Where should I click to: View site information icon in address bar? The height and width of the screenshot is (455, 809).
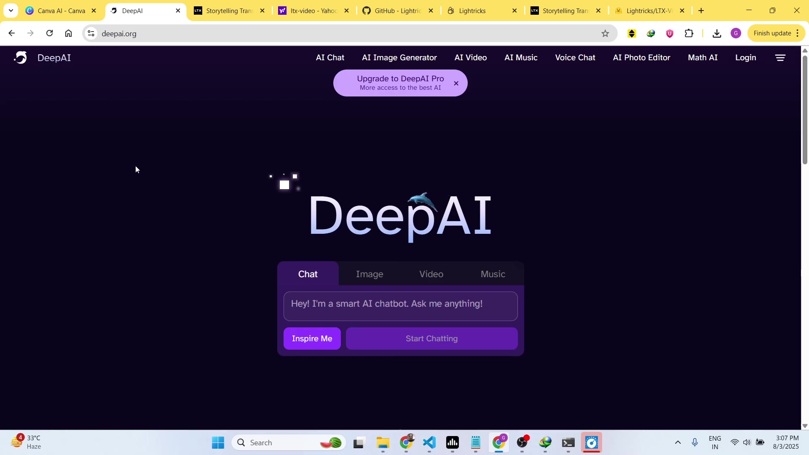pos(91,33)
